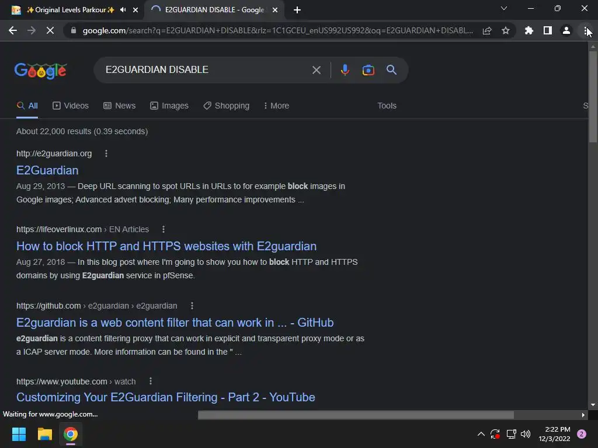Image resolution: width=598 pixels, height=448 pixels.
Task: Open the Windows Start menu
Action: pos(19,434)
